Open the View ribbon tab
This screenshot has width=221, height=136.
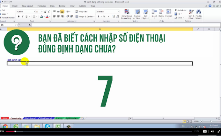[72, 6]
